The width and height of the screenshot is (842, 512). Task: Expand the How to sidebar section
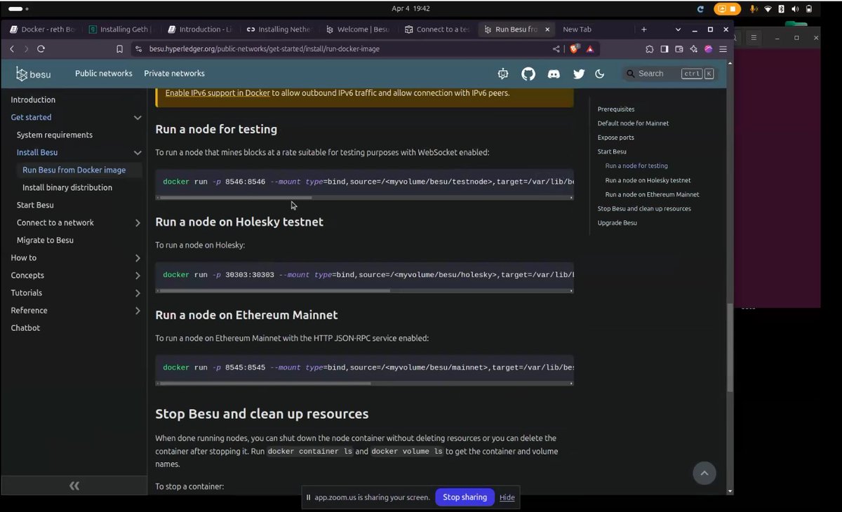point(138,258)
